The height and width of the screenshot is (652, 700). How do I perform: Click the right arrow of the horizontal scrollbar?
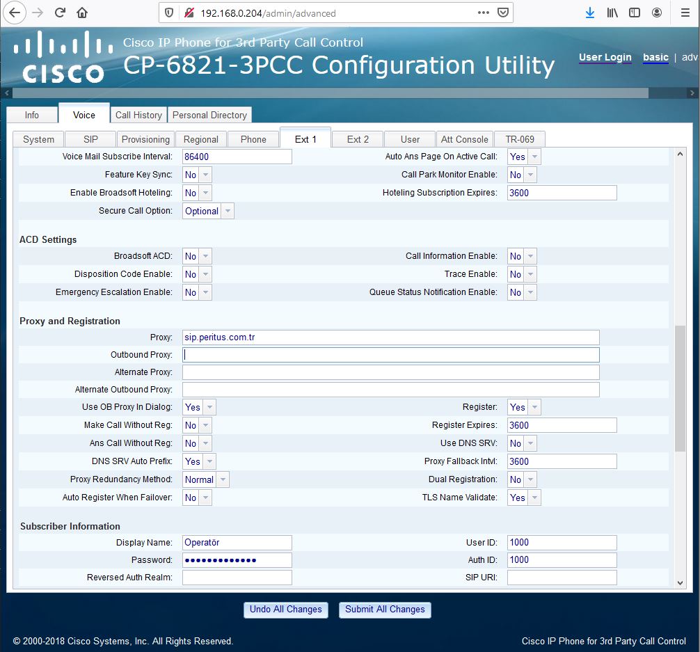tap(692, 93)
